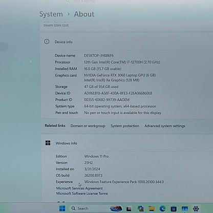The width and height of the screenshot is (213, 213).
Task: Open System protection link
Action: (125, 126)
